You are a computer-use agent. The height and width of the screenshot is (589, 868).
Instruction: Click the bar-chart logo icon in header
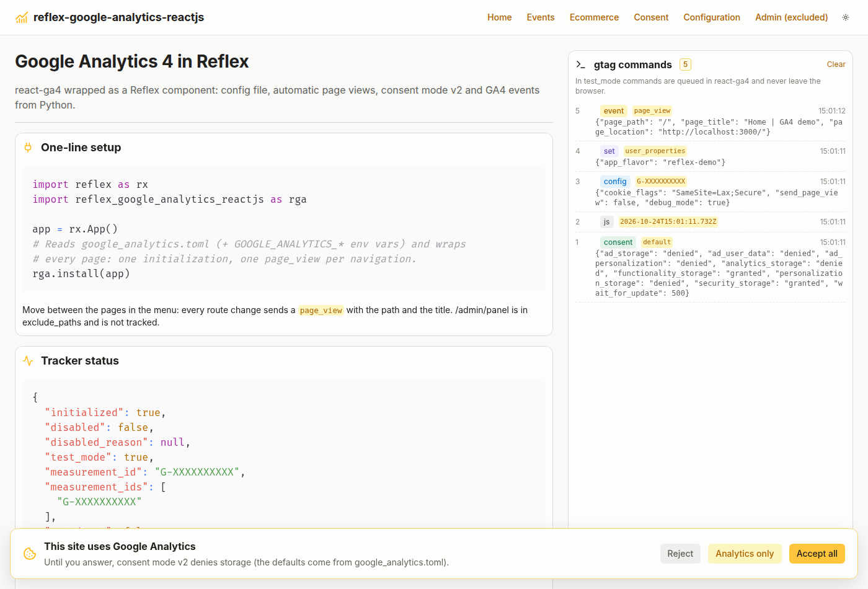click(x=22, y=17)
